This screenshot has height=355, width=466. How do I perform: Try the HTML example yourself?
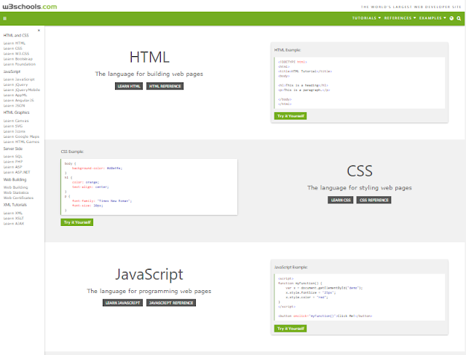point(290,116)
